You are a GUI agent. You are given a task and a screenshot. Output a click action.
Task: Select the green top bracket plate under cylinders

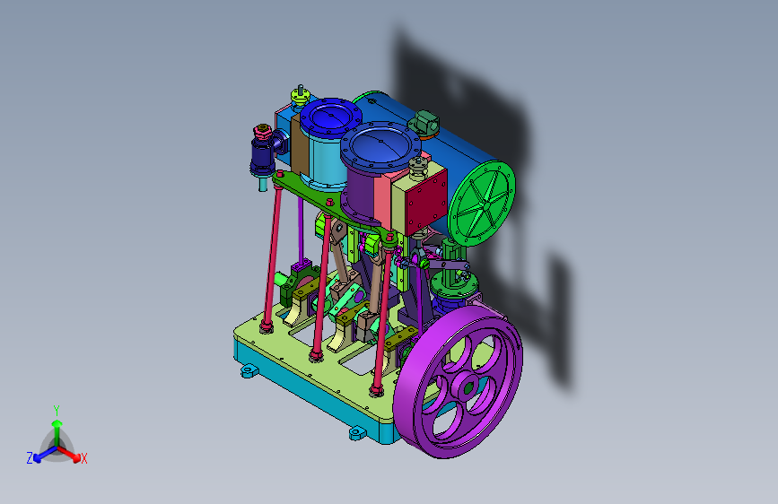[318, 198]
